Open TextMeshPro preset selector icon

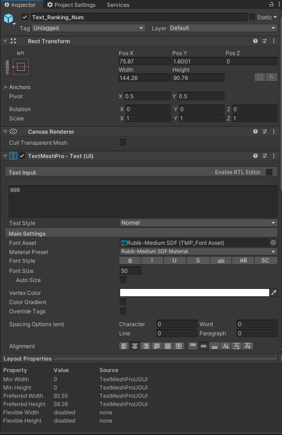click(265, 156)
